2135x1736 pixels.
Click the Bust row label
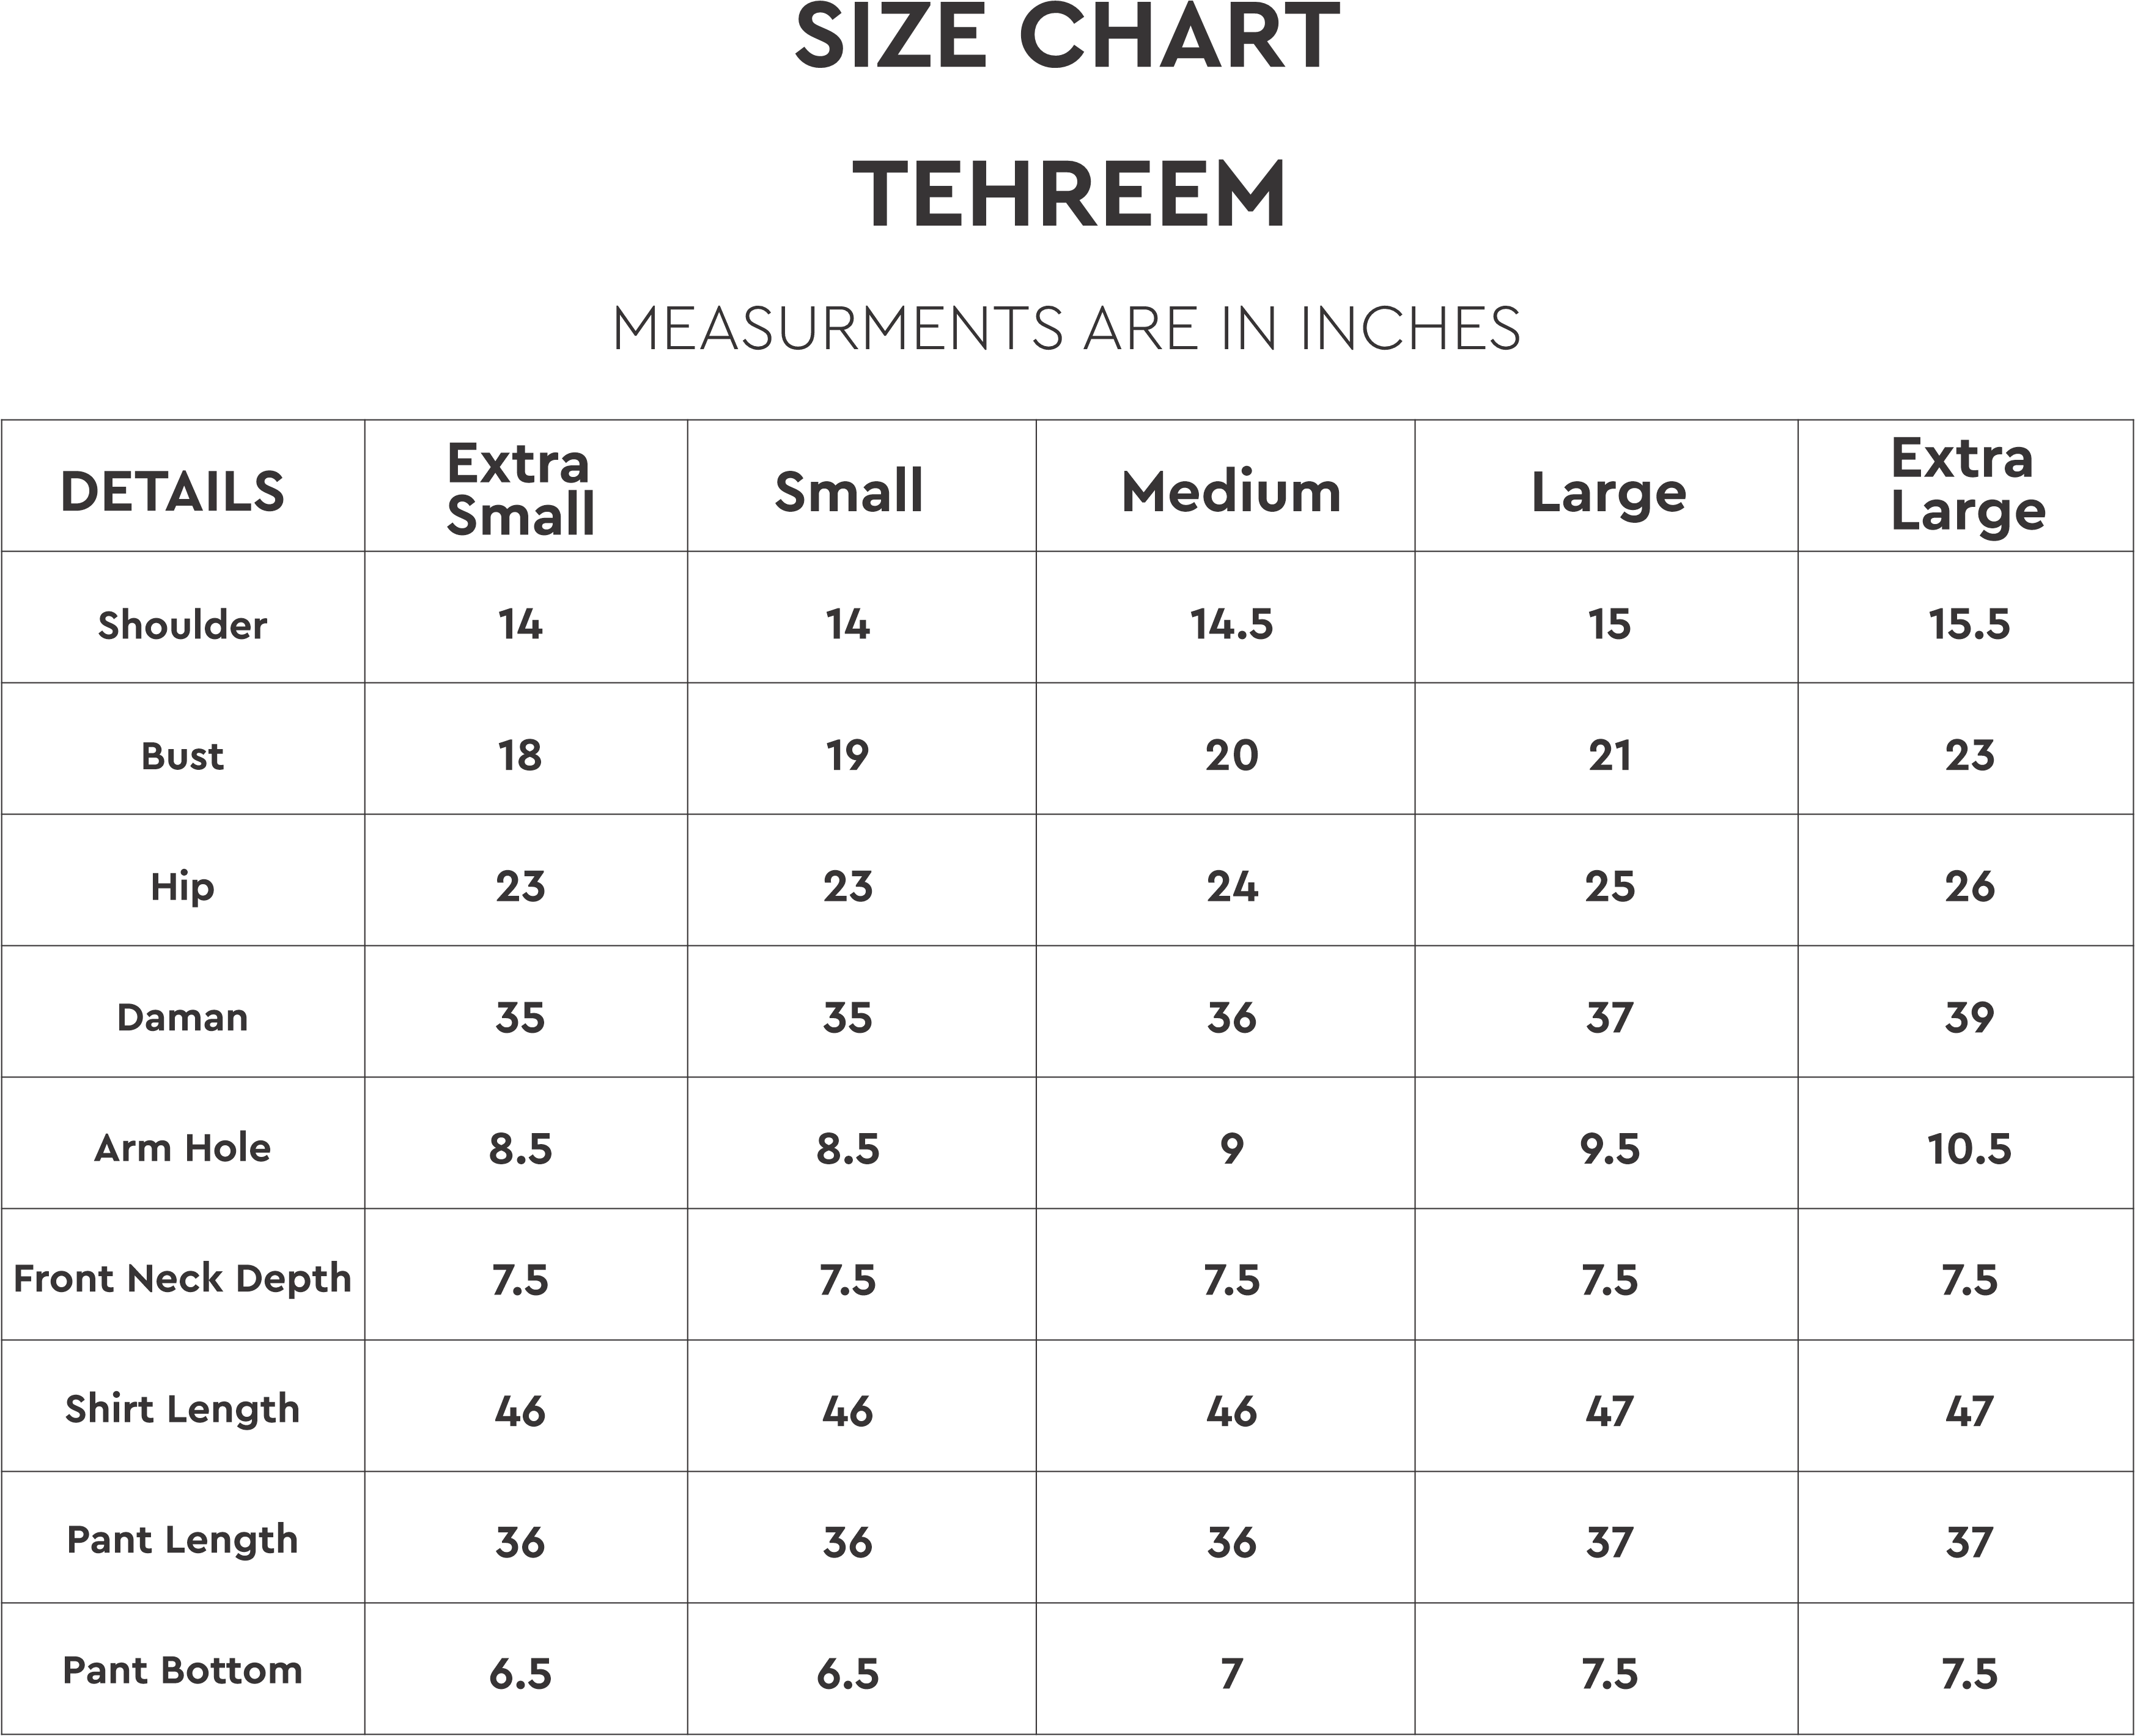pyautogui.click(x=182, y=756)
